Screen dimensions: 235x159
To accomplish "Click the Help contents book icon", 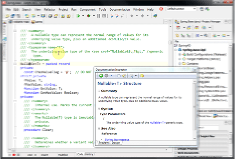I will tap(155, 16).
